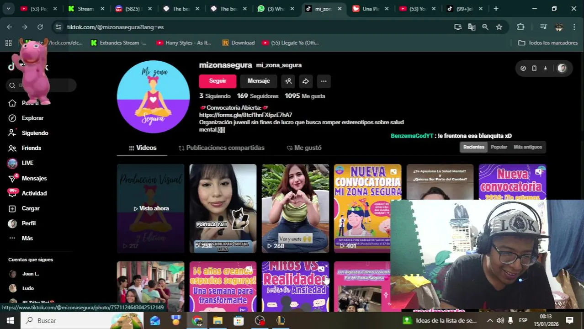Viewport: 584px width, 329px height.
Task: Switch to the Stream Kick browser tab
Action: click(x=86, y=9)
